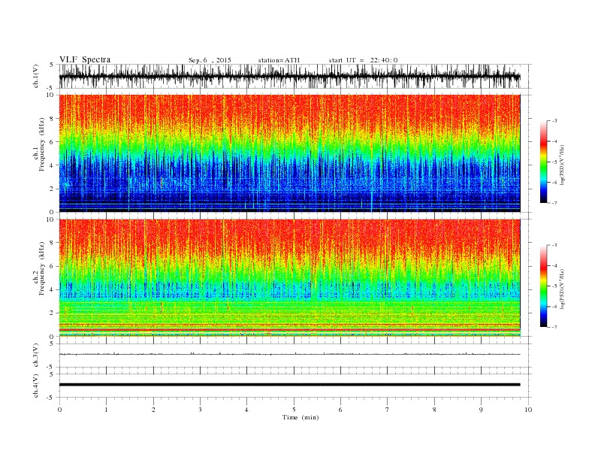Click the time axis tick label "5"
This screenshot has height=460, width=595.
pos(294,410)
